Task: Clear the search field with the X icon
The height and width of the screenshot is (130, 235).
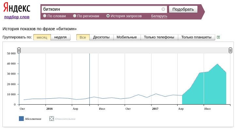Action: 163,9
